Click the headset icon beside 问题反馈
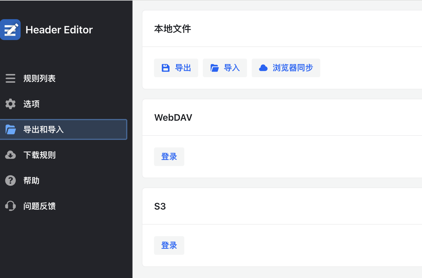 click(10, 206)
